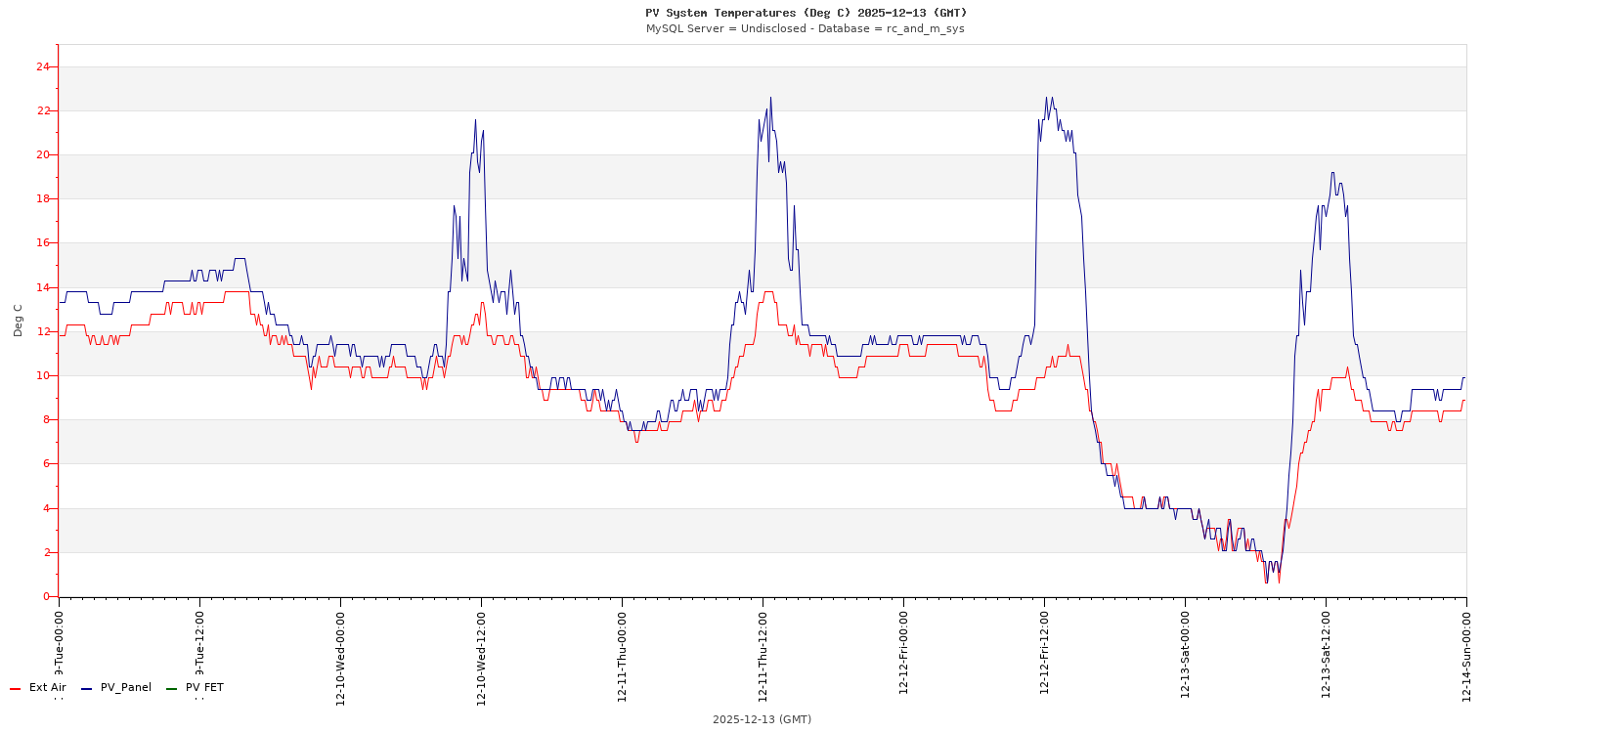Click the red Ext Air legend line marker

tap(16, 689)
